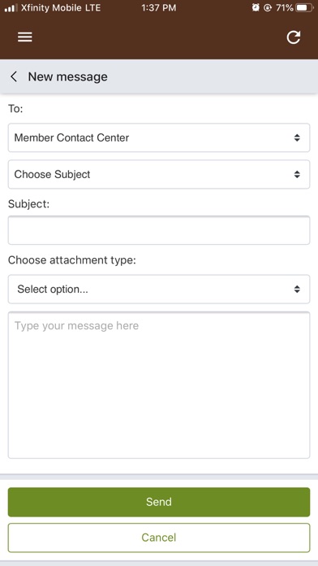Open the Member Contact Center recipient dropdown
318x566 pixels.
159,137
